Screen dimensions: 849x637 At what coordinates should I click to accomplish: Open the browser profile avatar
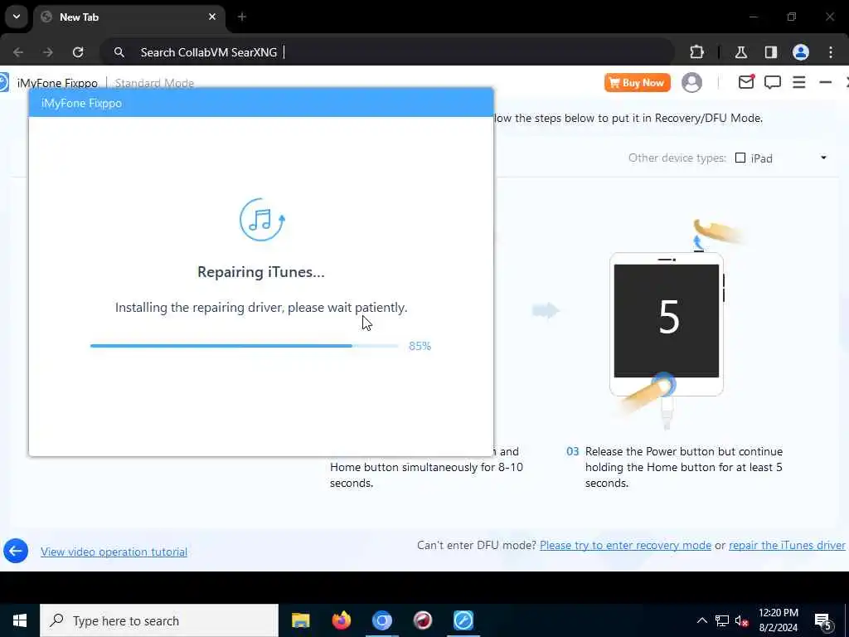(800, 52)
